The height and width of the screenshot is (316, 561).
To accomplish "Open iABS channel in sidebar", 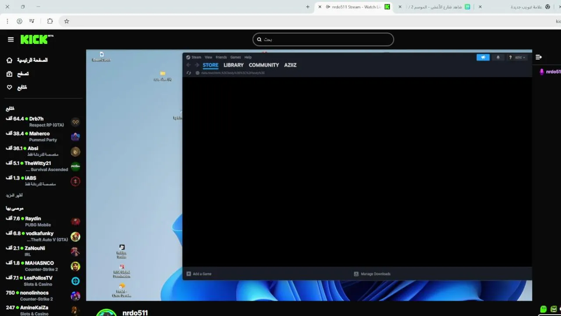I will (43, 181).
